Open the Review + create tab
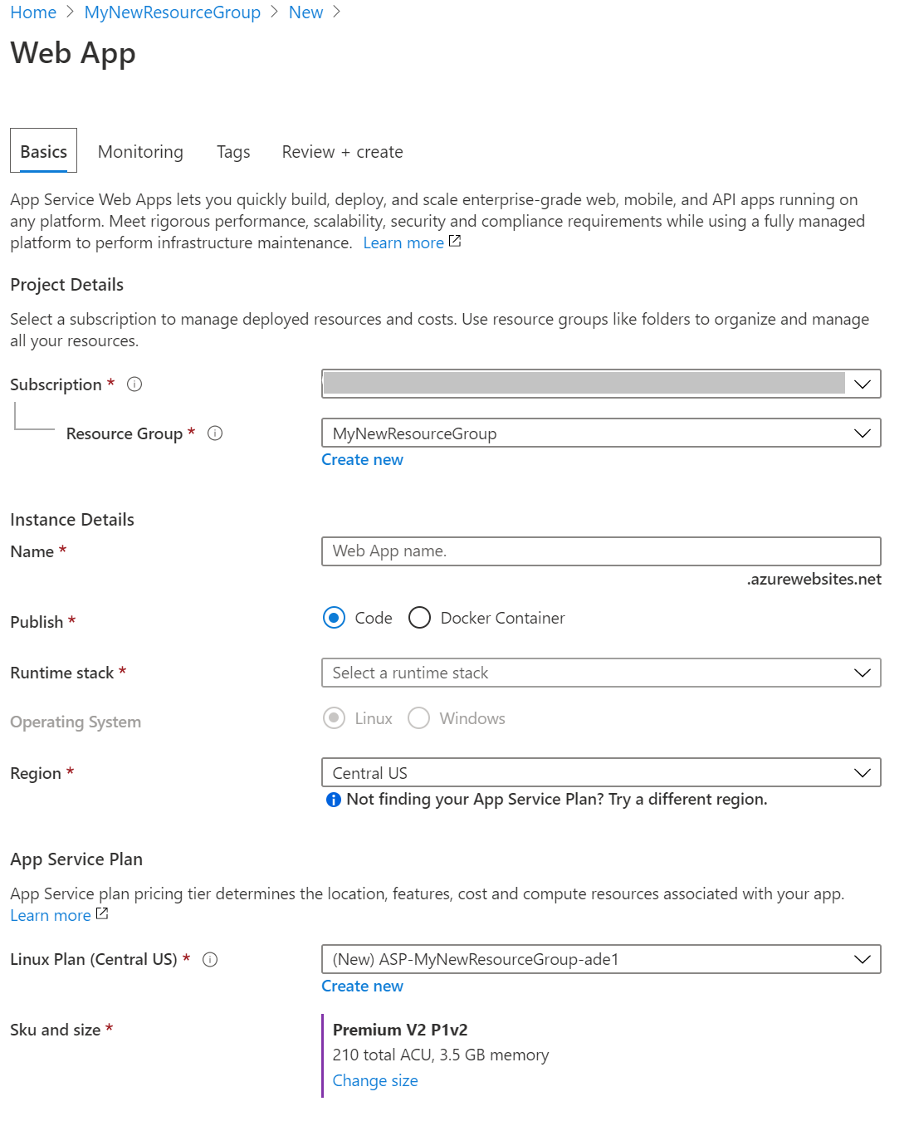This screenshot has height=1121, width=909. [x=341, y=151]
